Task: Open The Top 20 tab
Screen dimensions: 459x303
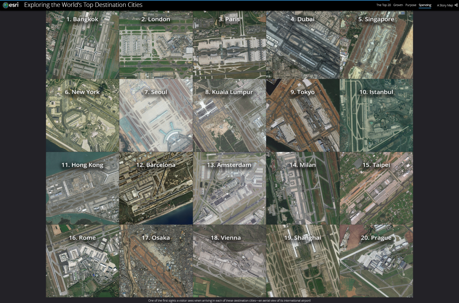Action: coord(383,5)
